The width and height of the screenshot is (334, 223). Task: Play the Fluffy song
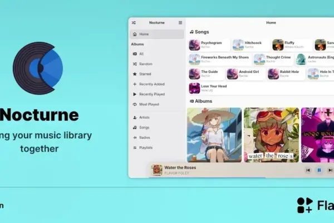pyautogui.click(x=292, y=45)
